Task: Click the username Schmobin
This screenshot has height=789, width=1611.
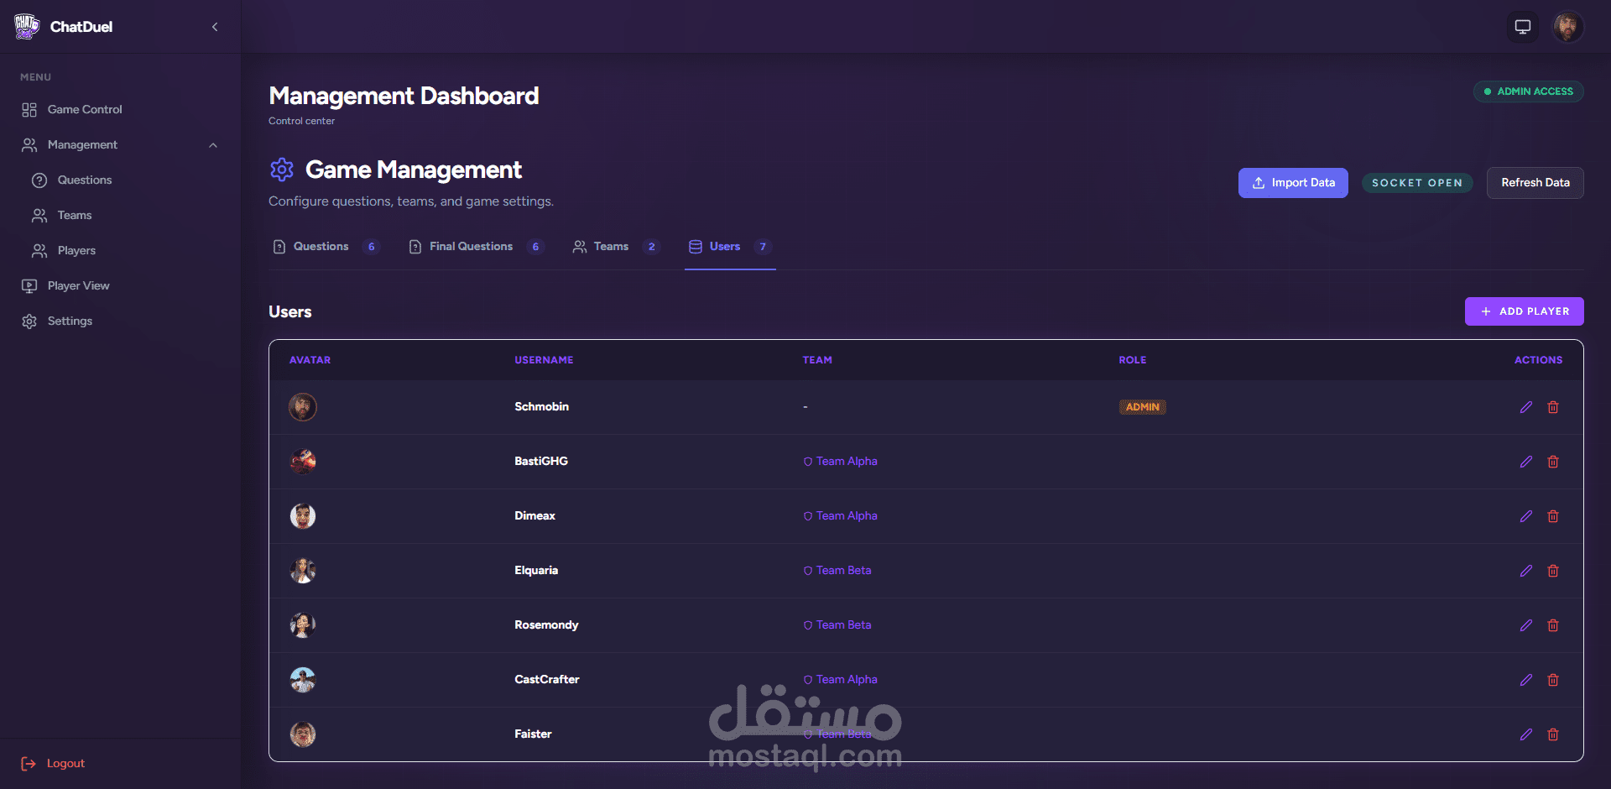Action: (x=541, y=407)
